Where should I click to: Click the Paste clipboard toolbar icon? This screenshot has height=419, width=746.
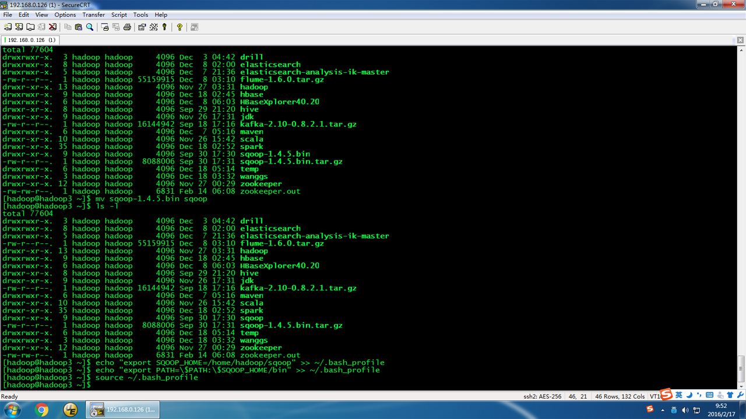[x=79, y=27]
